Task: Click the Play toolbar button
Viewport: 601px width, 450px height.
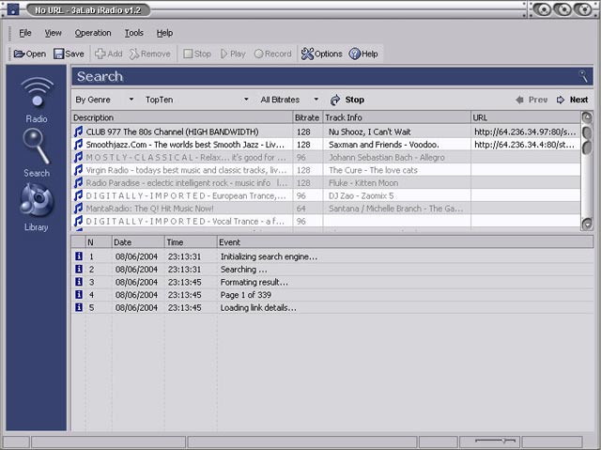Action: click(x=233, y=54)
